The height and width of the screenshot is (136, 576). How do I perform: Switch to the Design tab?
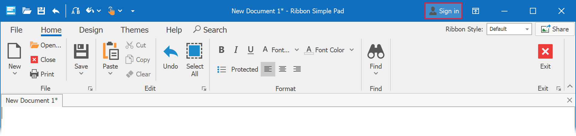coord(91,30)
